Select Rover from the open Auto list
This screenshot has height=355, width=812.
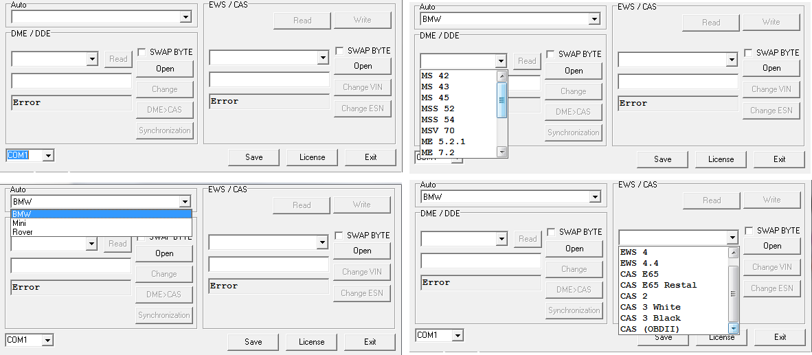click(x=22, y=232)
